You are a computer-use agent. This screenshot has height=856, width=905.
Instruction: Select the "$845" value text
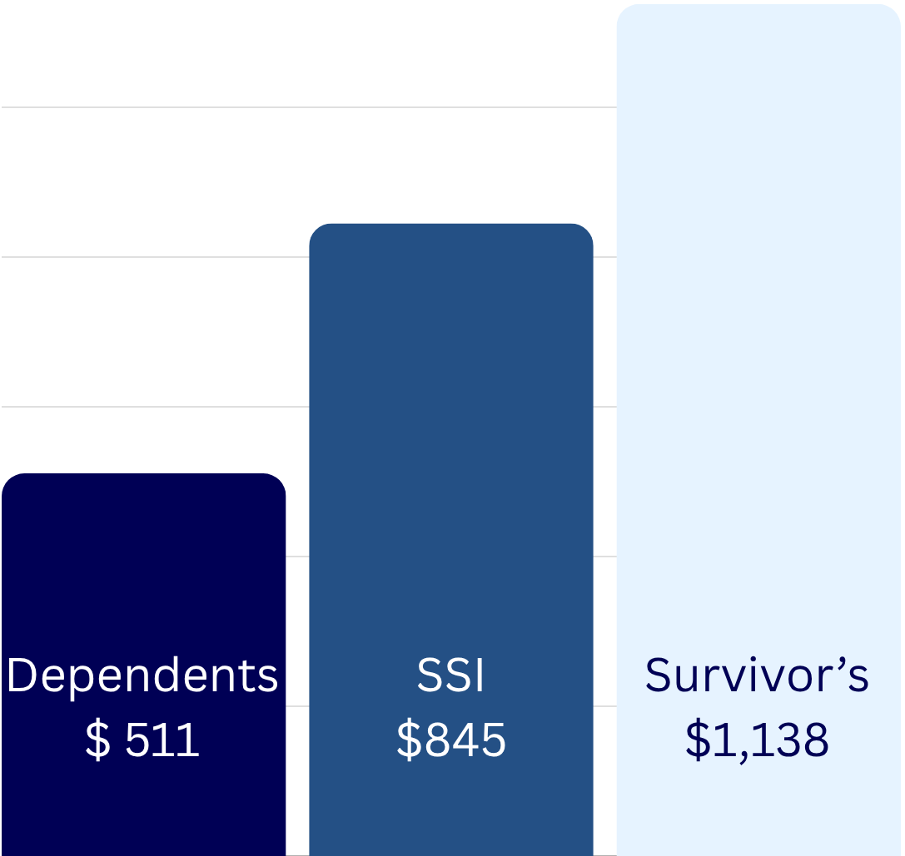click(x=450, y=740)
